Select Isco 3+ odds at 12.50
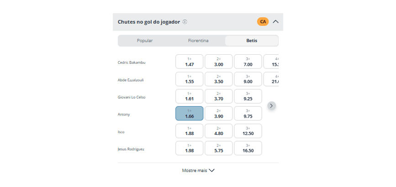The height and width of the screenshot is (187, 396). tap(248, 131)
